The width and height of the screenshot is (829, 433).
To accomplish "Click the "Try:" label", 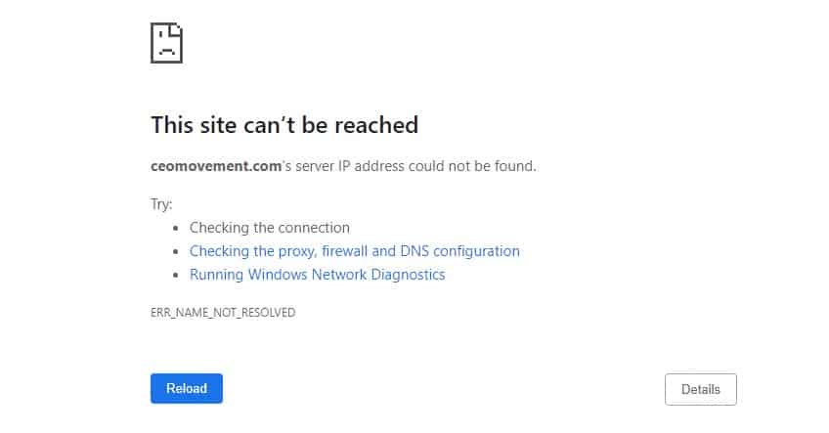I will pyautogui.click(x=161, y=204).
